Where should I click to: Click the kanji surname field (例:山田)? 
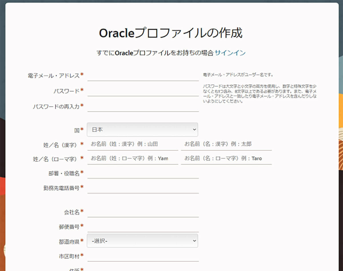133,144
